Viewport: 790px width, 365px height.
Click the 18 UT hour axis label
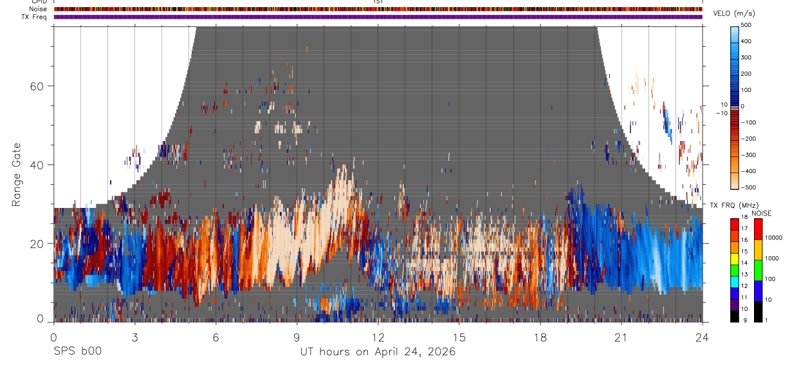(x=540, y=337)
